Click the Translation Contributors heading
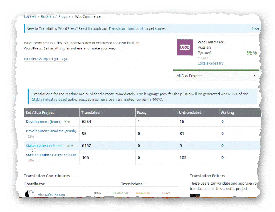The height and width of the screenshot is (212, 275). [x=47, y=176]
